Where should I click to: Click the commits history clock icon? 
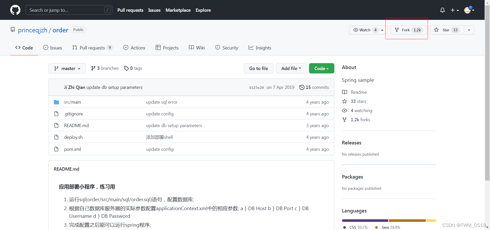(302, 87)
